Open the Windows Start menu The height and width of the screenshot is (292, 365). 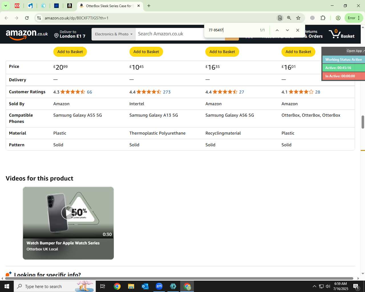pos(7,286)
